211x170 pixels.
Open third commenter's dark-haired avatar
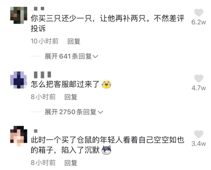click(x=19, y=136)
